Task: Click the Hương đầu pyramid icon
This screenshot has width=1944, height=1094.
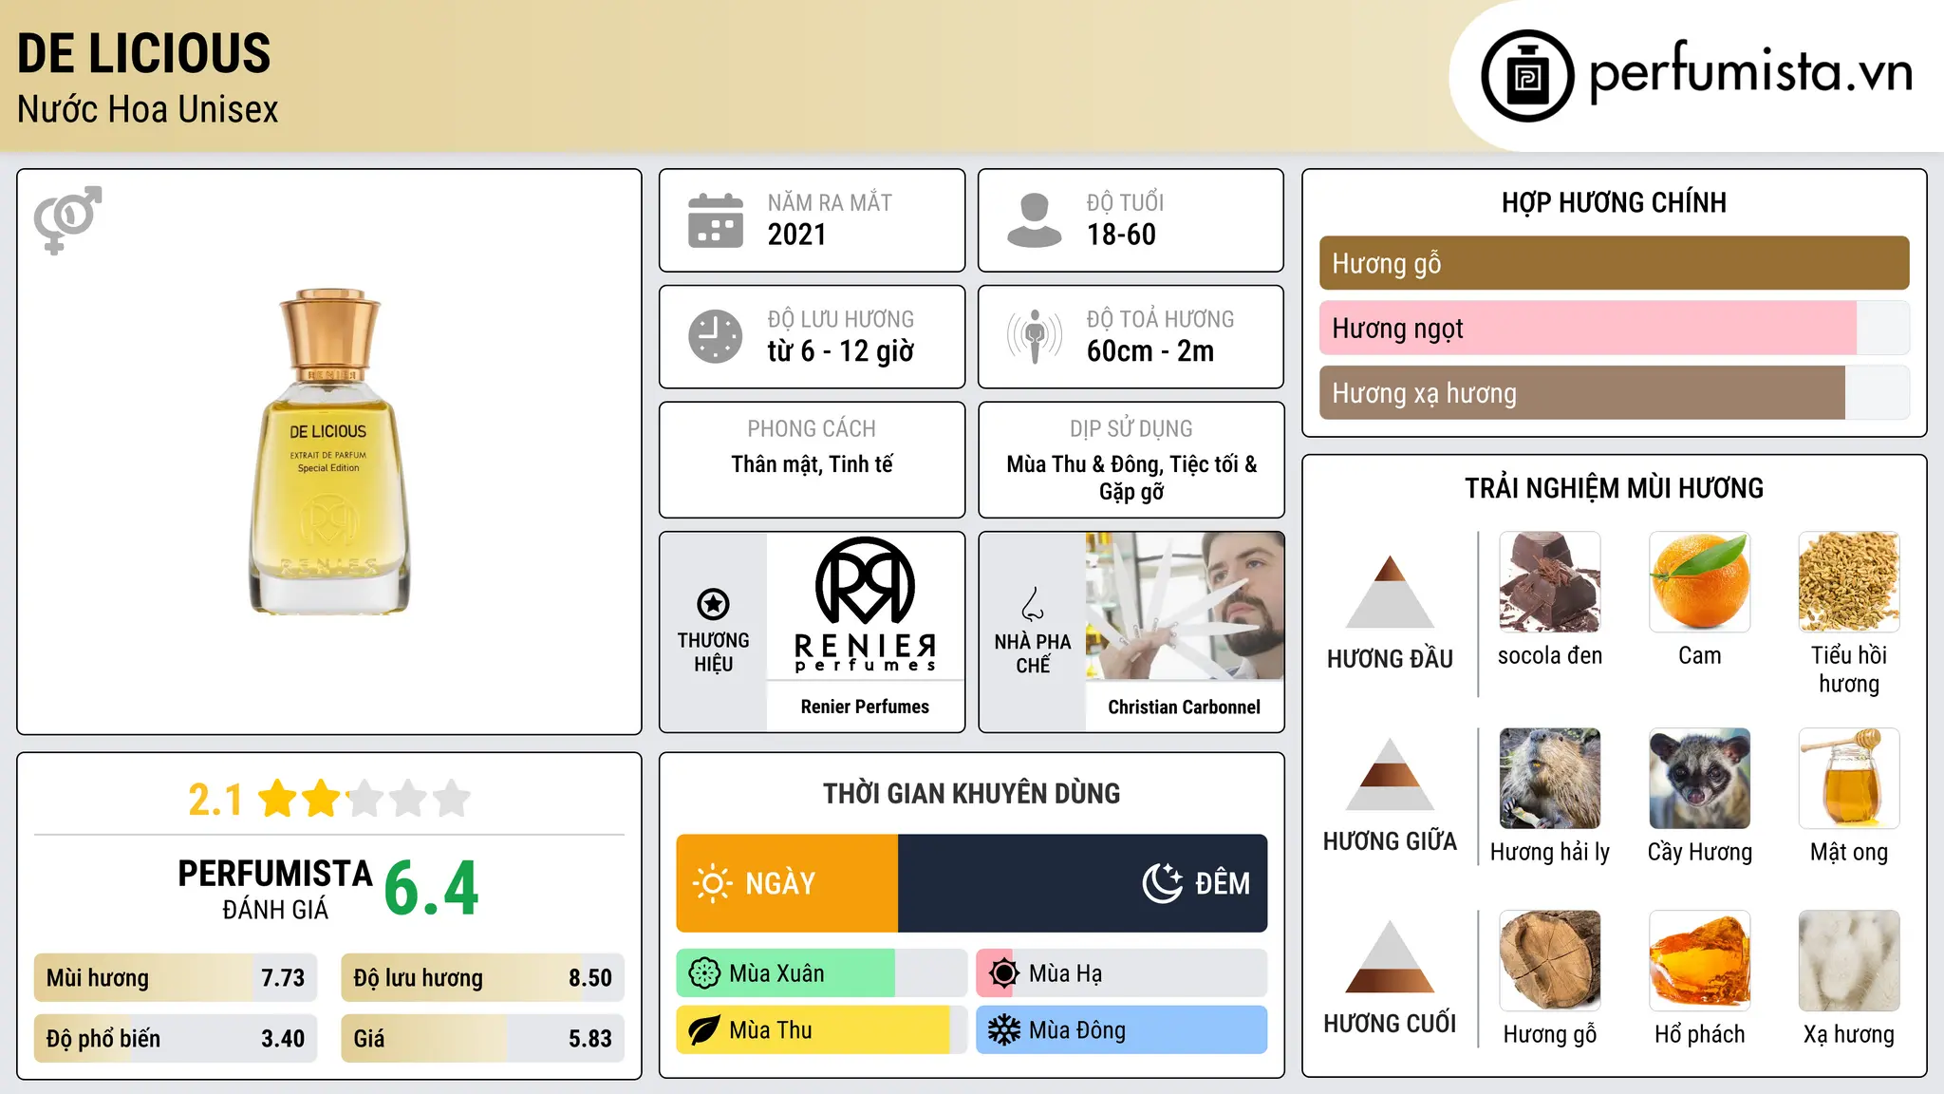Action: [x=1390, y=591]
